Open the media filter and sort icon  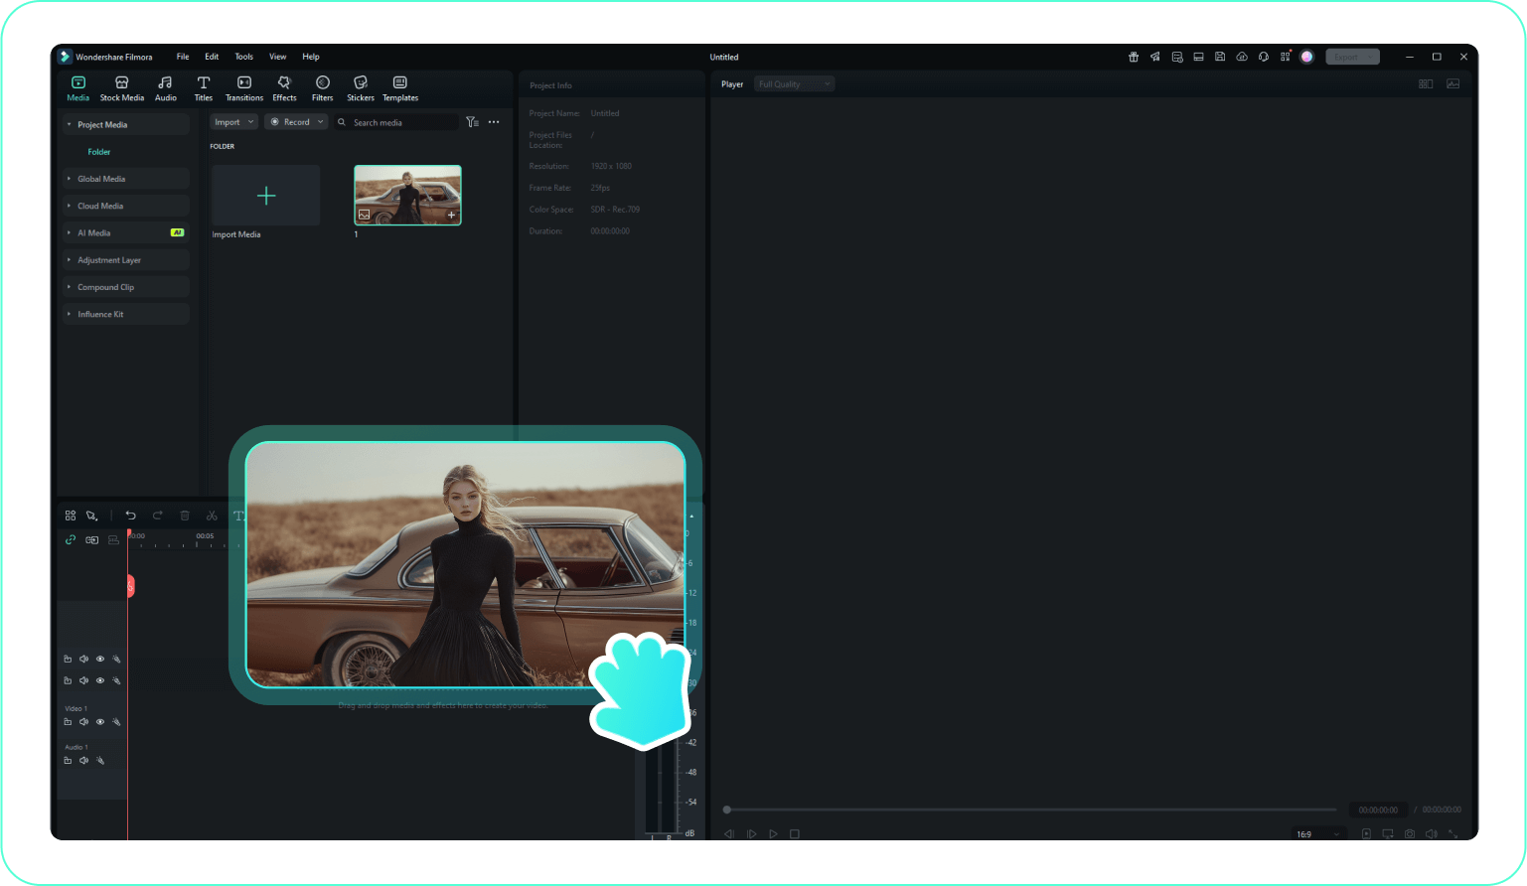(473, 122)
